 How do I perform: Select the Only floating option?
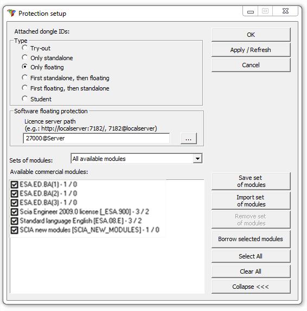click(24, 67)
